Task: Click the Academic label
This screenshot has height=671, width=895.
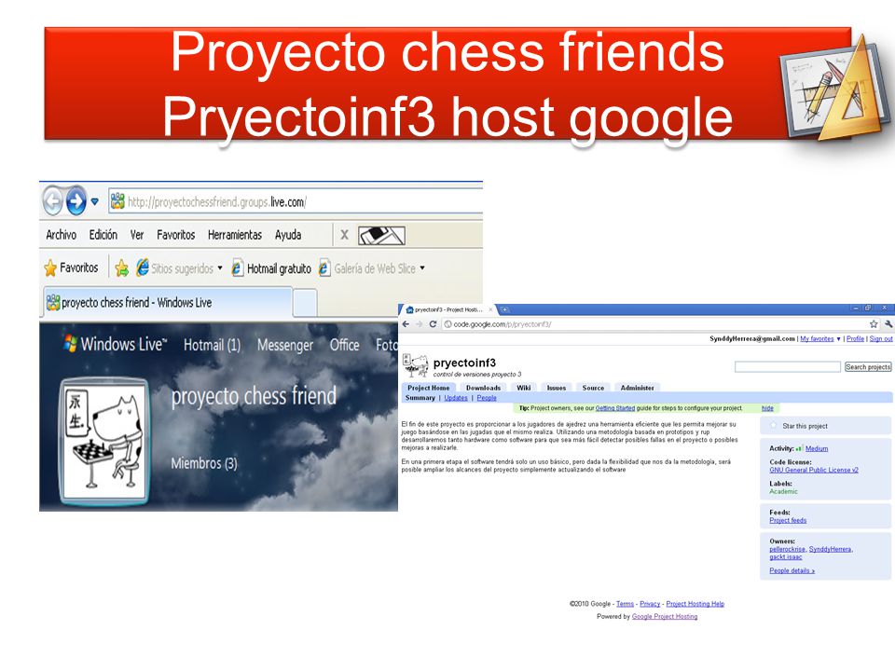Action: [783, 491]
